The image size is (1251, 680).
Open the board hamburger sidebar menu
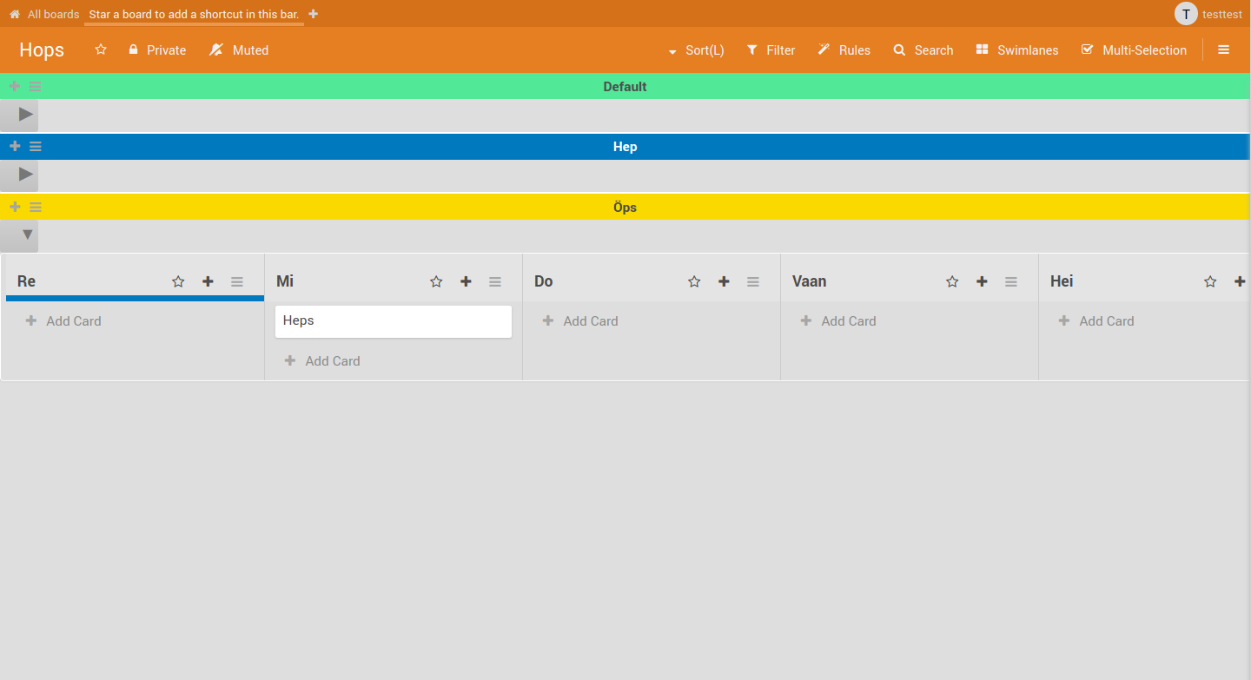click(x=1223, y=50)
